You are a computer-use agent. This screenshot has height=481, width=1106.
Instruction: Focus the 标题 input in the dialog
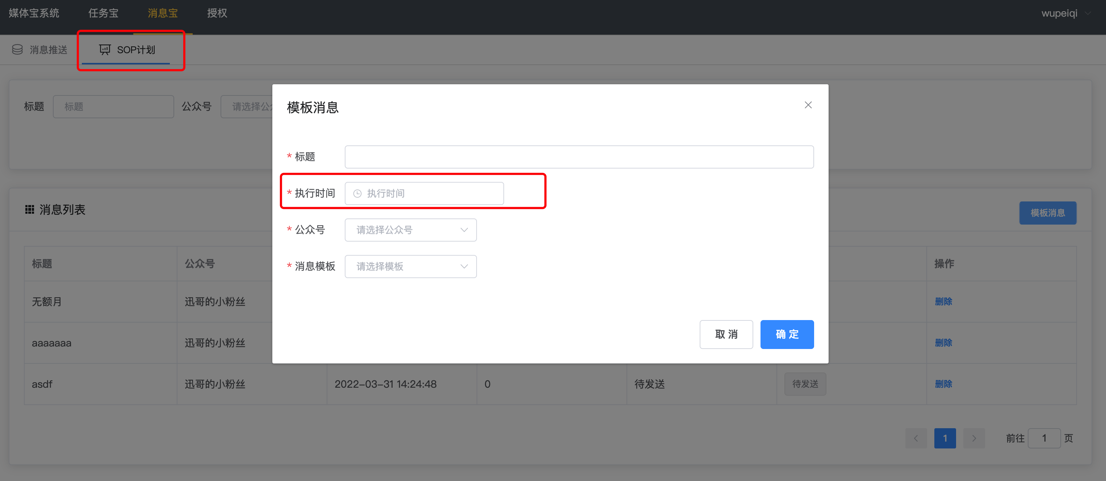(579, 157)
